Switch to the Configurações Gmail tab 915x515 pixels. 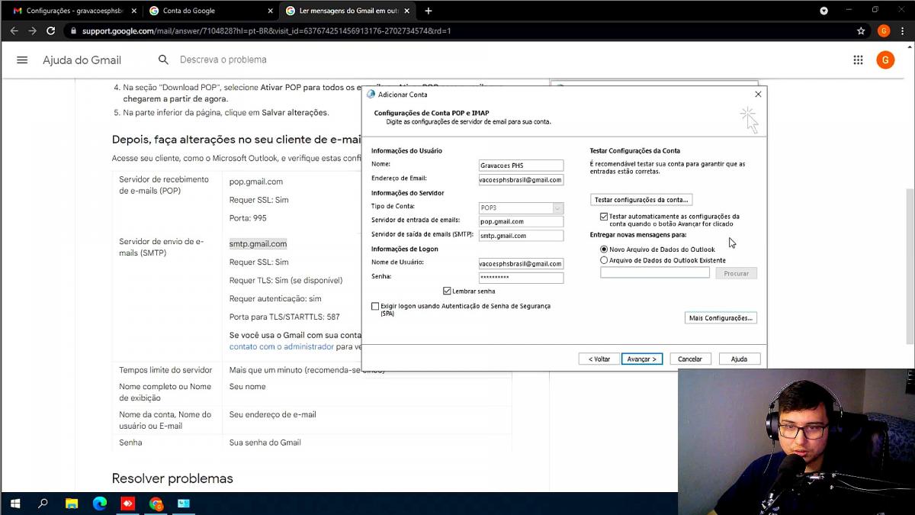[74, 11]
